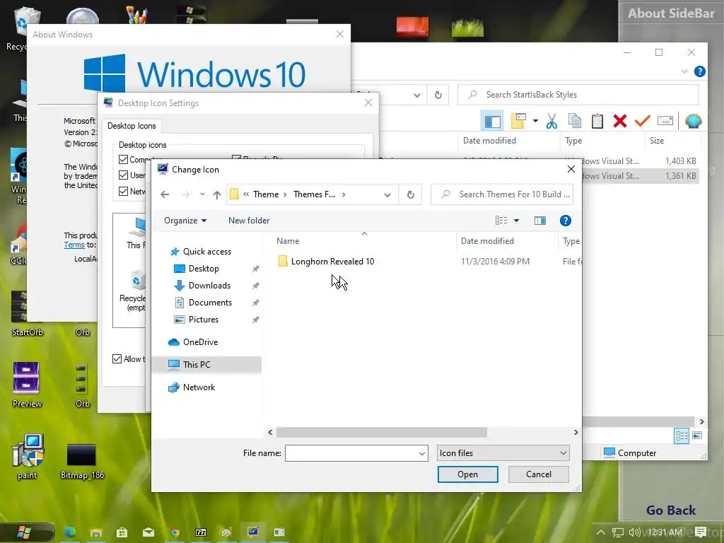Viewport: 724px width, 543px height.
Task: Click the Copy icon in Explorer toolbar
Action: (x=574, y=121)
